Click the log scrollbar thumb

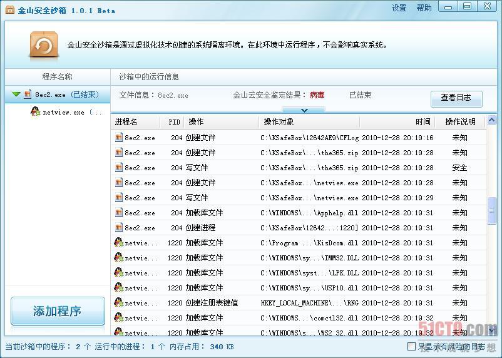[491, 210]
